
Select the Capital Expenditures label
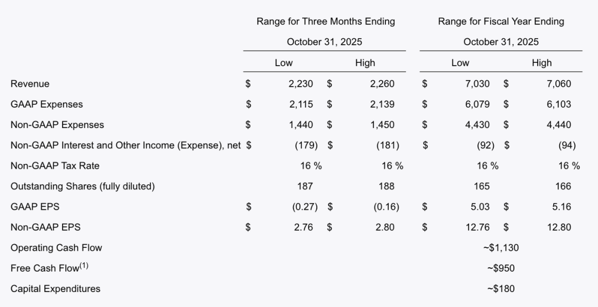pyautogui.click(x=55, y=288)
